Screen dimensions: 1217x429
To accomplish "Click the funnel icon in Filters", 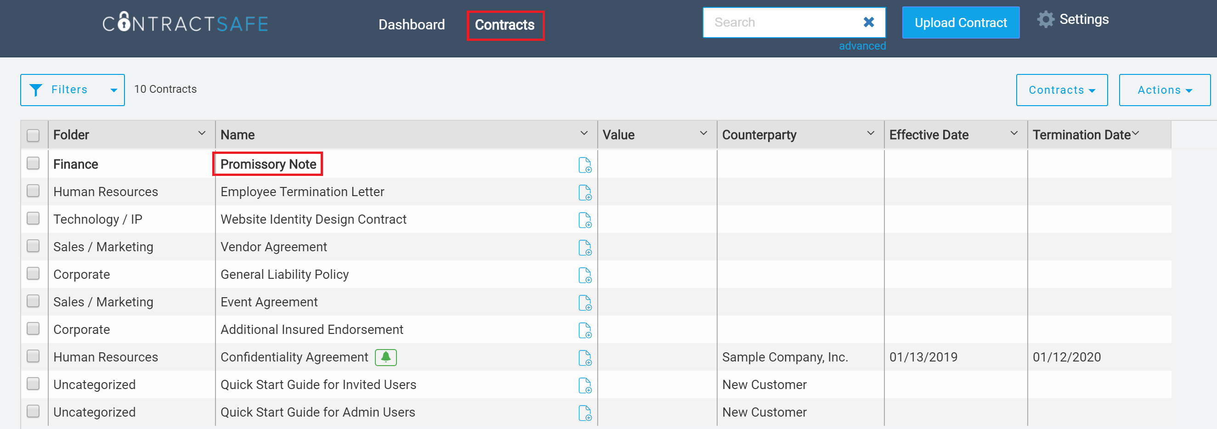I will click(x=36, y=90).
